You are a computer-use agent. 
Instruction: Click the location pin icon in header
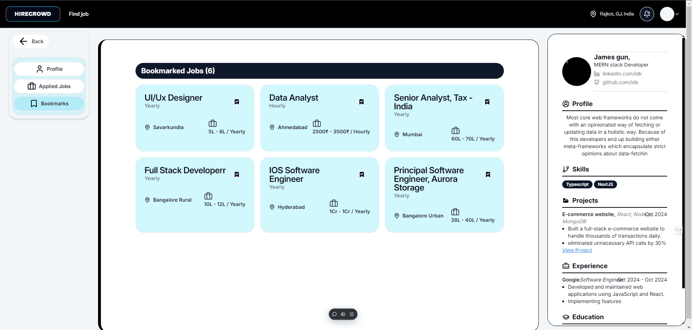click(593, 14)
